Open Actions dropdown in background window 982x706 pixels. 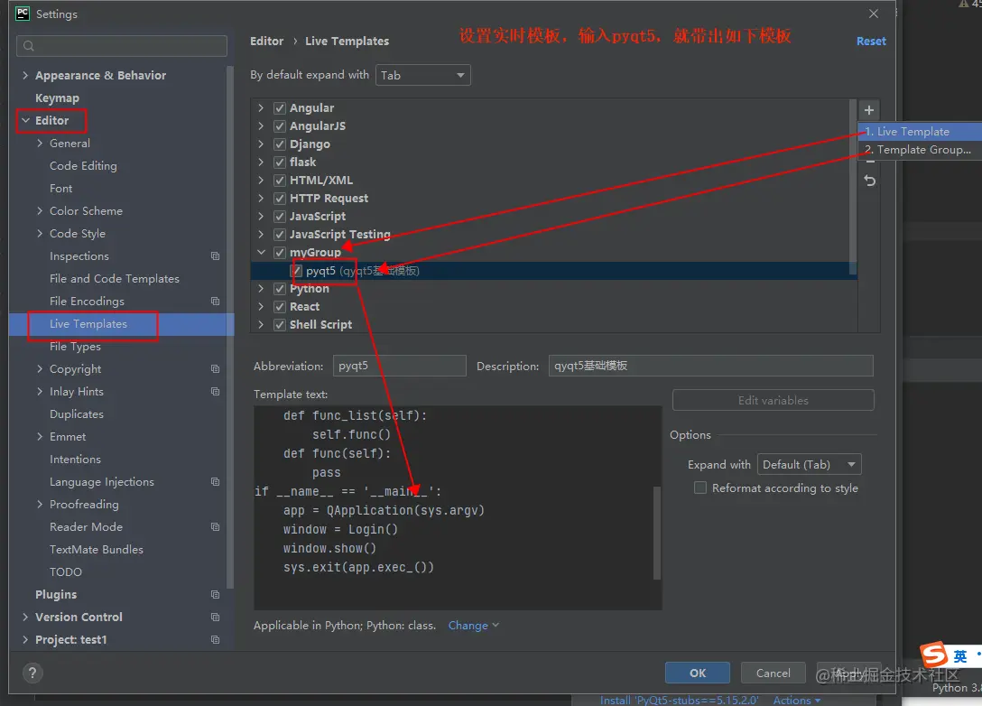pos(797,700)
